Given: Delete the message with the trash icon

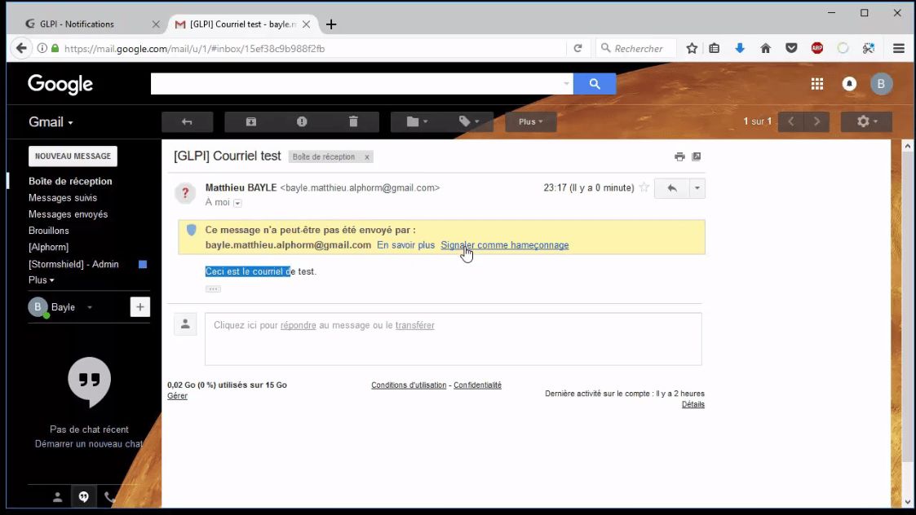Looking at the screenshot, I should [x=353, y=121].
